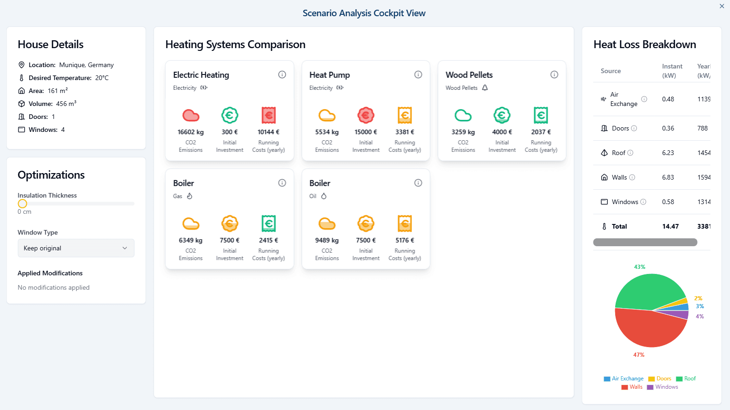Image resolution: width=730 pixels, height=410 pixels.
Task: Click the 16602 kg CO2 emissions value
Action: (191, 132)
